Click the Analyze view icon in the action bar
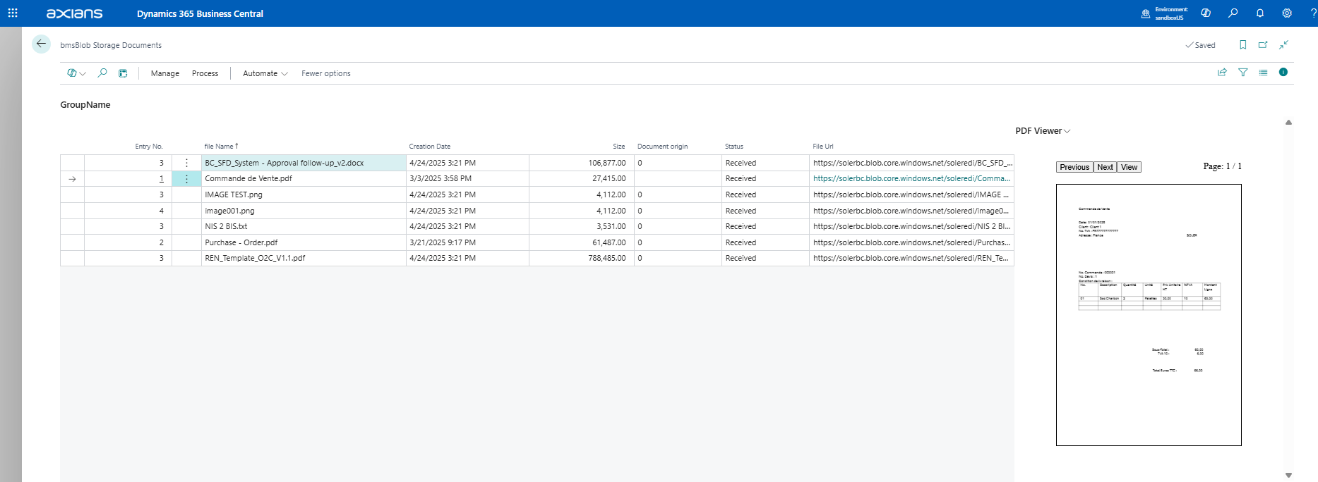This screenshot has width=1318, height=482. (x=123, y=73)
